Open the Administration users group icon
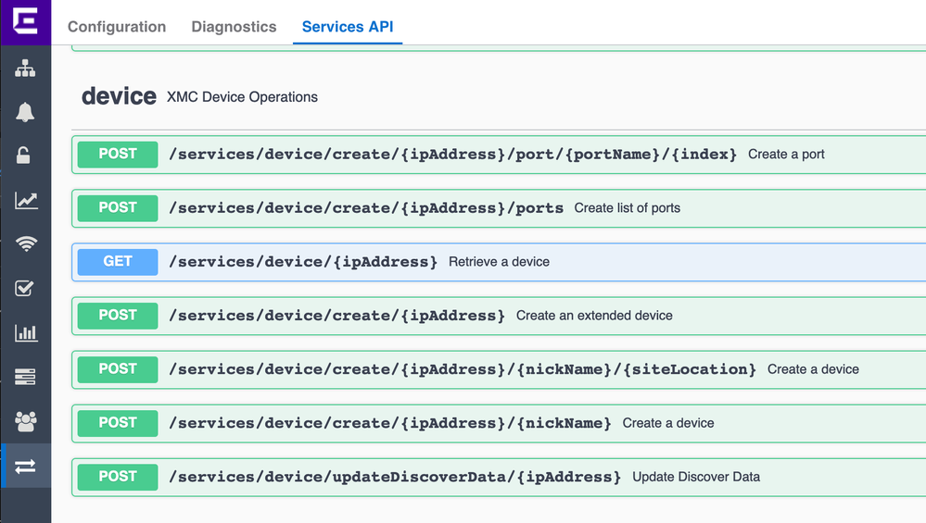Screen dimensions: 926x523 [25, 421]
